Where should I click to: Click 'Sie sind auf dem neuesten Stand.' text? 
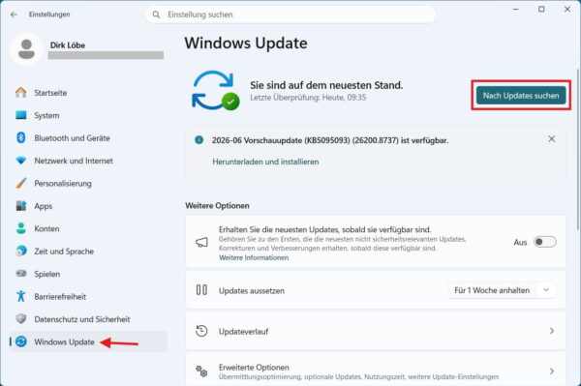click(326, 85)
